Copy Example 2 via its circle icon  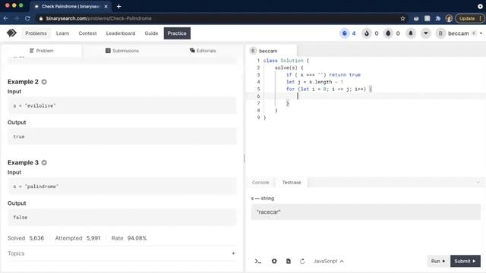(x=44, y=82)
